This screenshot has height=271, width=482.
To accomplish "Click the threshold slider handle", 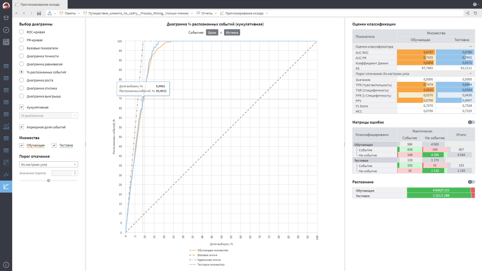I will (48, 180).
